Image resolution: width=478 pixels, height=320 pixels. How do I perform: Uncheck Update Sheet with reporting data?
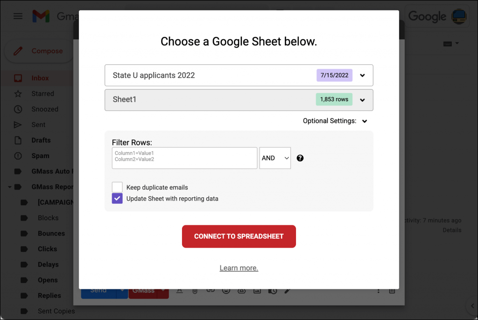point(117,198)
